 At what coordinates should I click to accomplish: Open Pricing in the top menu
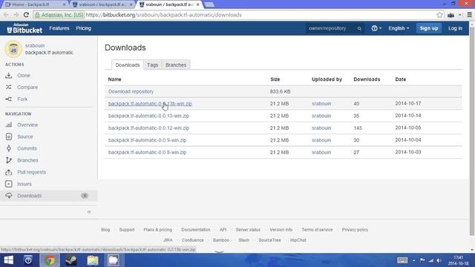[x=83, y=28]
